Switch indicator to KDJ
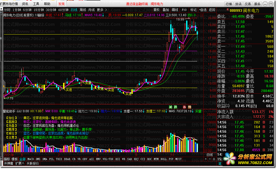This screenshot has height=169, width=277. pyautogui.click(x=136, y=159)
